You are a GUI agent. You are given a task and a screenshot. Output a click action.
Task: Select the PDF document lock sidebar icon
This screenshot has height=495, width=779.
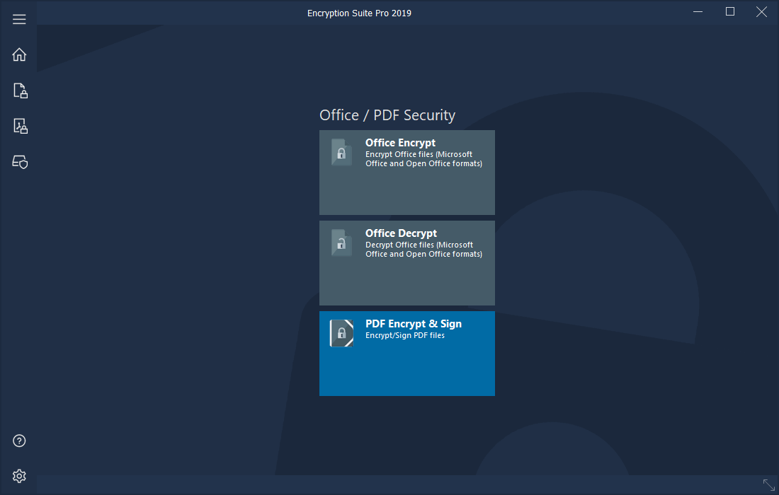point(20,127)
